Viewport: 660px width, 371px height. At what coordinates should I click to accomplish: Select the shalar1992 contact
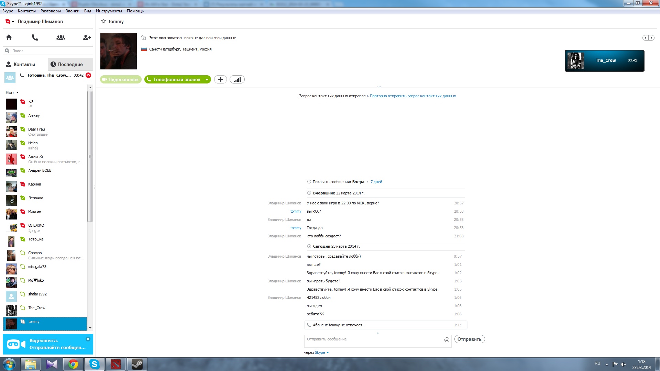[45, 296]
